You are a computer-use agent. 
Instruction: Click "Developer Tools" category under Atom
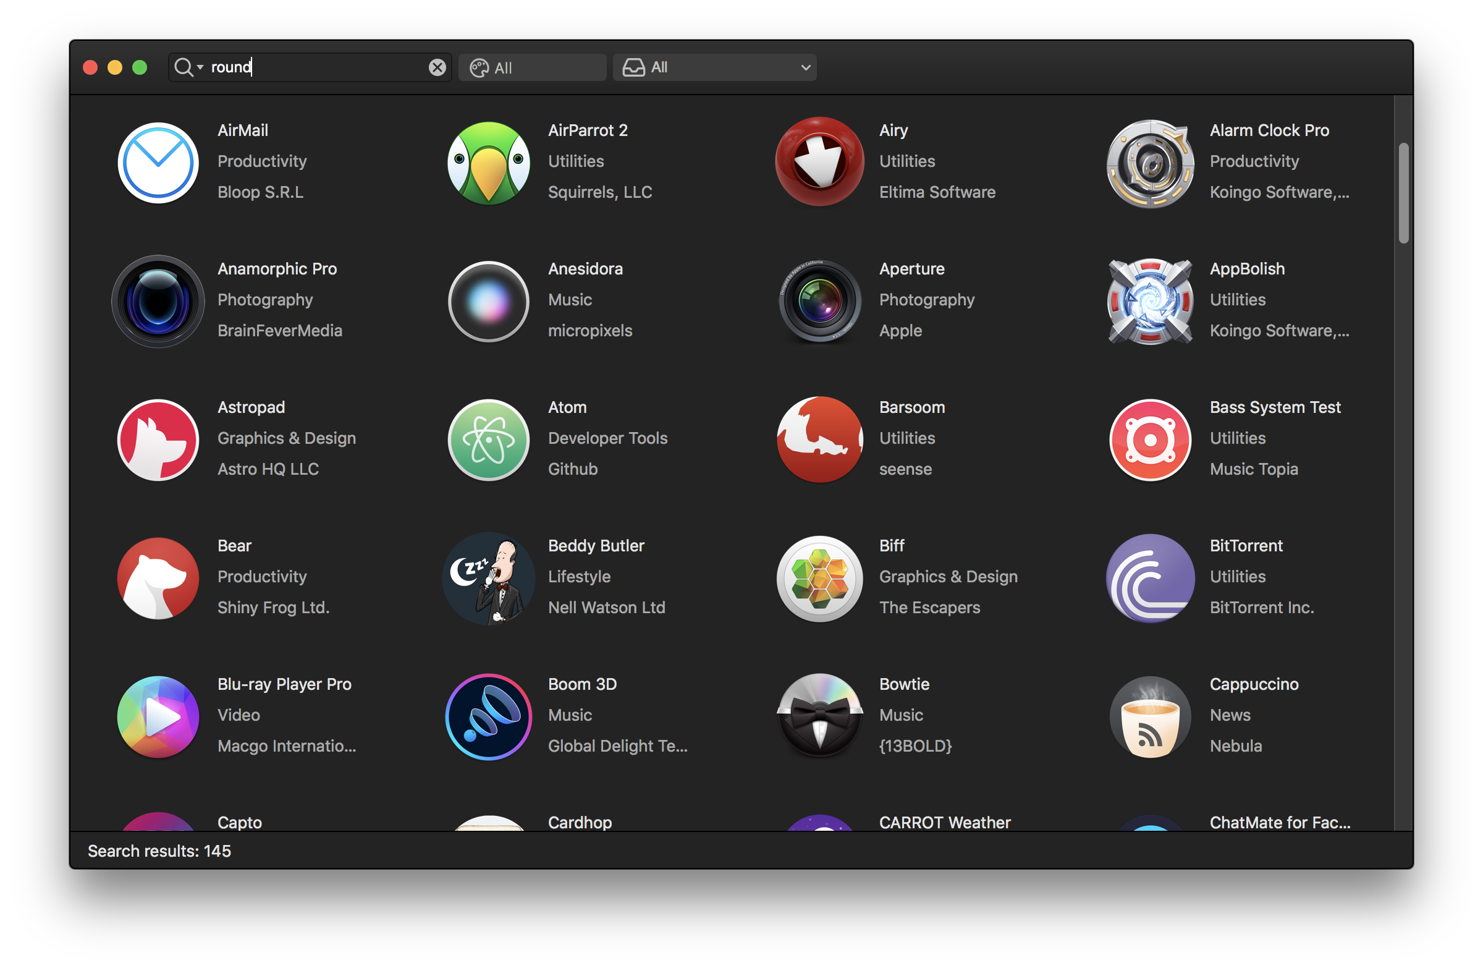point(607,438)
